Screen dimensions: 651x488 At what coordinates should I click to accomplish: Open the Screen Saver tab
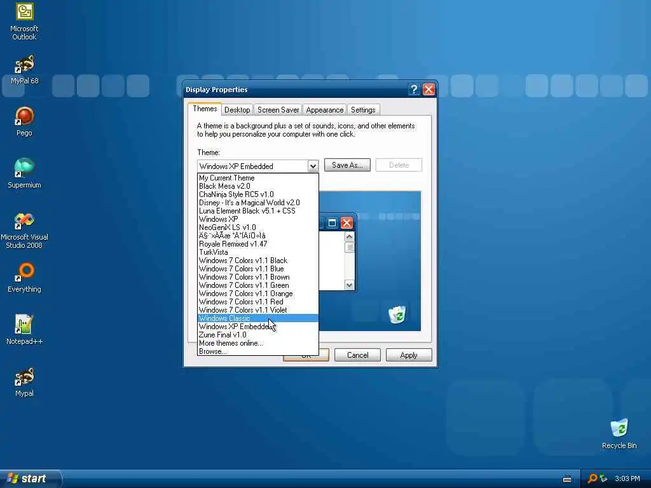pyautogui.click(x=278, y=110)
